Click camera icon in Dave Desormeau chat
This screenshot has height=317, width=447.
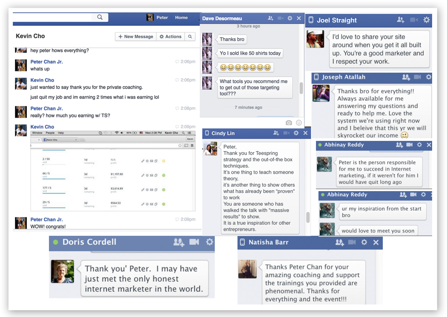[x=289, y=123]
